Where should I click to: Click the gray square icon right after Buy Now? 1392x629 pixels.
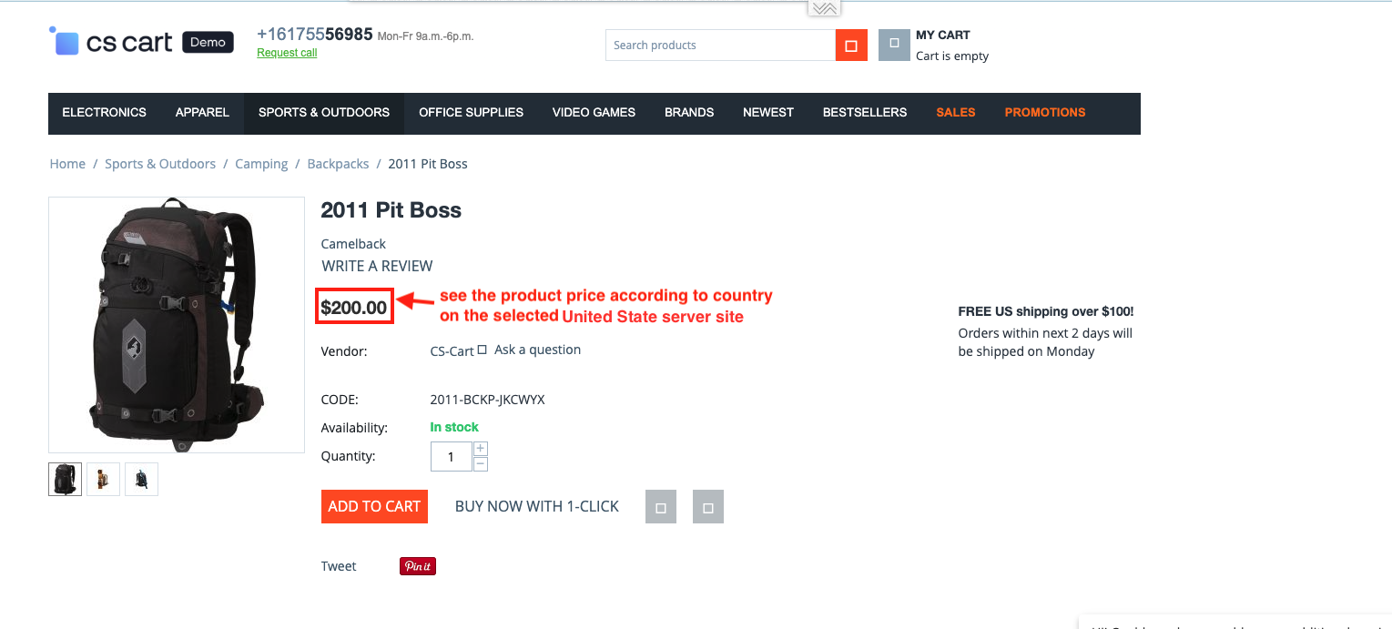pos(661,507)
